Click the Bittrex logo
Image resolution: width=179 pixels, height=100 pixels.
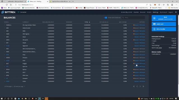point(8,12)
